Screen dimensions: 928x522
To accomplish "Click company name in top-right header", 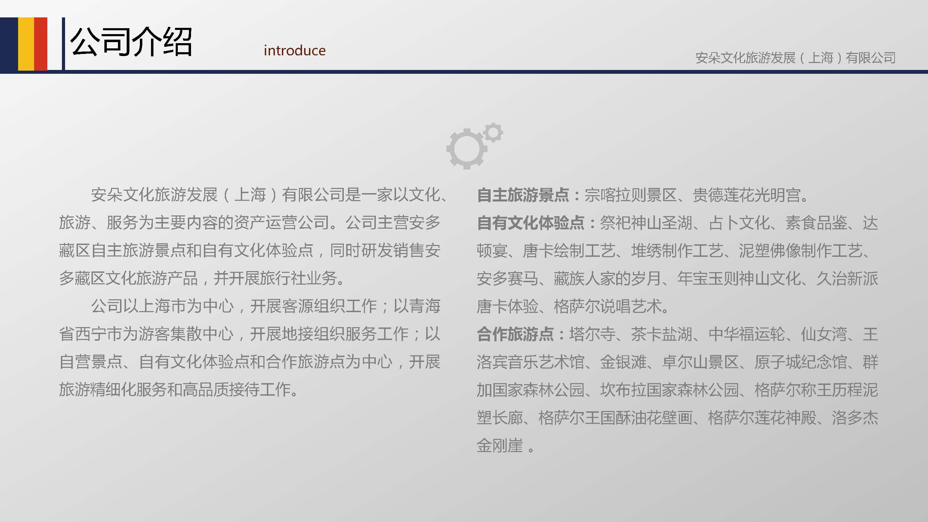I will [795, 58].
